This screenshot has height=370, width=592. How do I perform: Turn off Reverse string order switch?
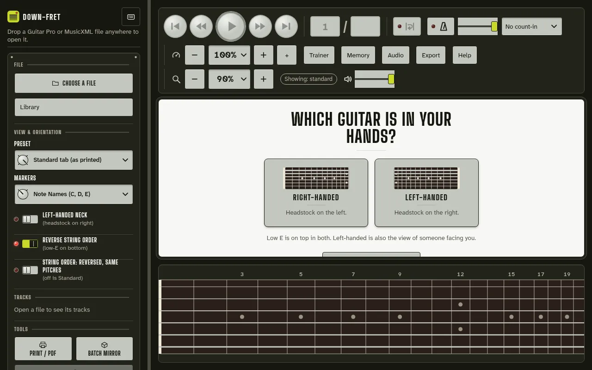(x=30, y=244)
